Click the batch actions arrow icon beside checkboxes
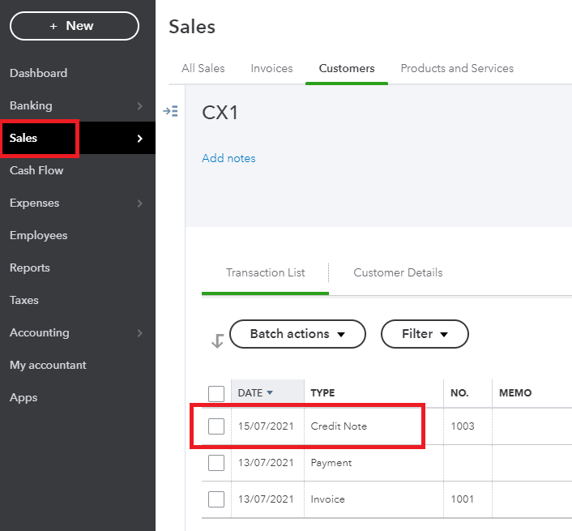This screenshot has height=531, width=572. tap(216, 341)
